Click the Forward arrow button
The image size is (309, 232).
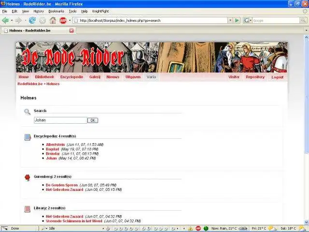click(x=18, y=20)
